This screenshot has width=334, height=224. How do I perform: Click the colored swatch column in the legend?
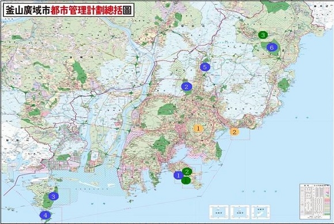[x=327, y=201]
